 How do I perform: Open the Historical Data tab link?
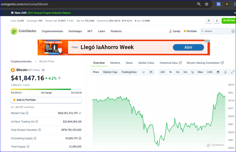click(x=171, y=63)
